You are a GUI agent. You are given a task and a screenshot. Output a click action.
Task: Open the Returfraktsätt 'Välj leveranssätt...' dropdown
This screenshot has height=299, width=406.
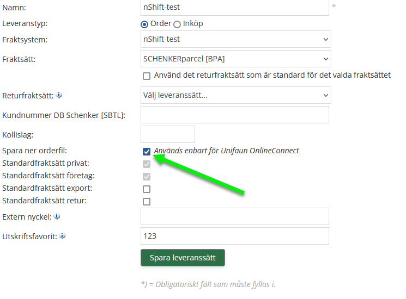(x=235, y=96)
